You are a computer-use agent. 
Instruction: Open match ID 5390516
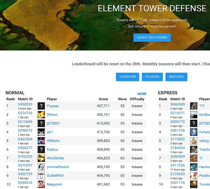pos(25,183)
